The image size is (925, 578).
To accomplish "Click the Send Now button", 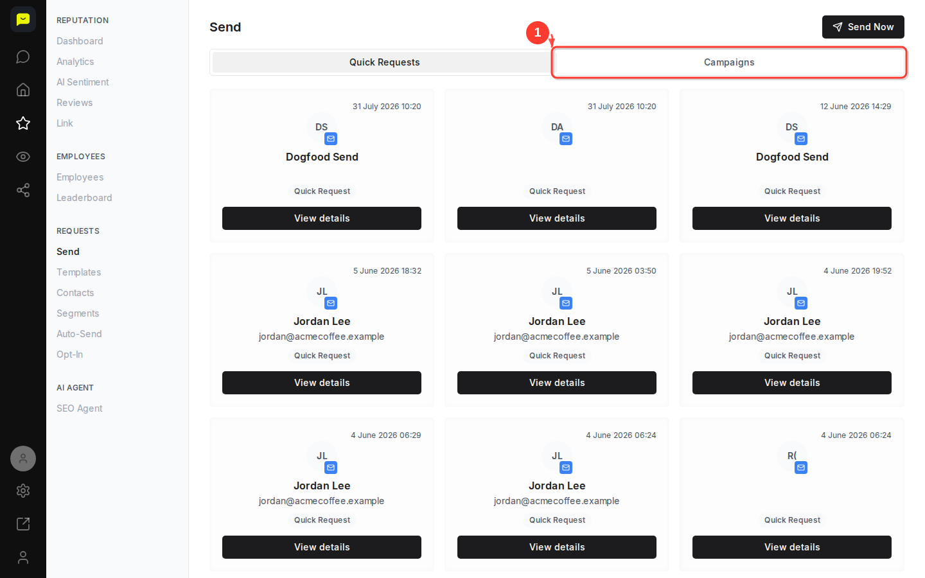I will pyautogui.click(x=863, y=27).
